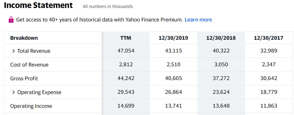The image size is (294, 115).
Task: Expand the Total Revenue row
Action: pos(13,51)
